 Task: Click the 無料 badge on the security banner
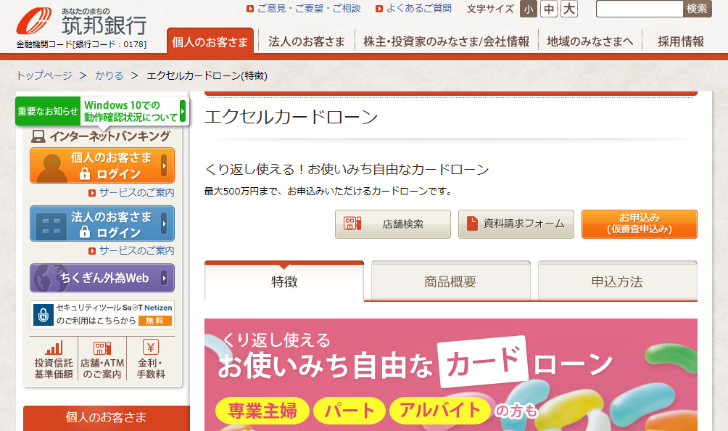155,321
